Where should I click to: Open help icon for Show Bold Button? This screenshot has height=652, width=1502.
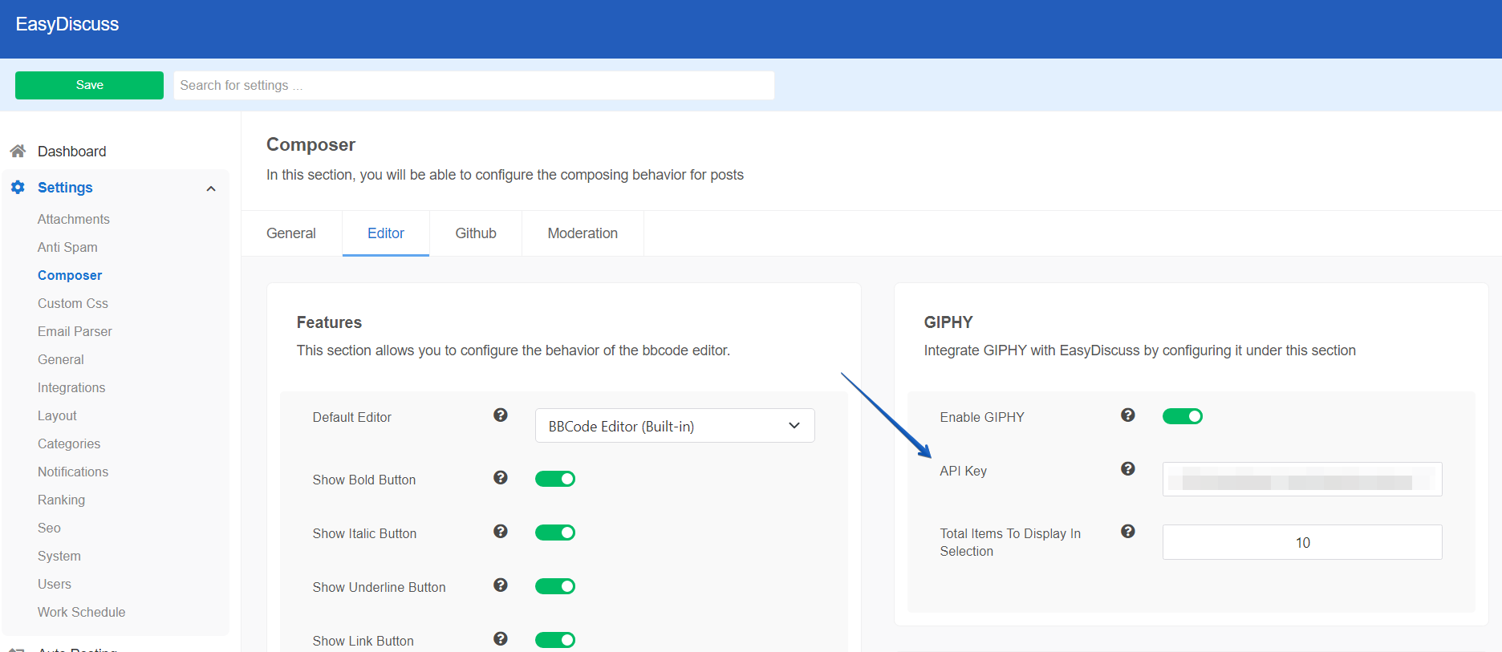[x=501, y=477]
